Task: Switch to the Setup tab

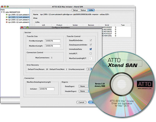Action: click(75, 10)
